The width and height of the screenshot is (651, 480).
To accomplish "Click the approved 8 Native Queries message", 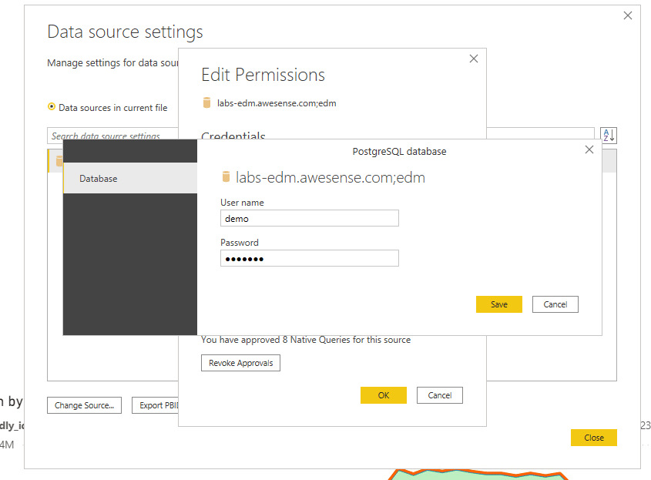I will [x=306, y=340].
